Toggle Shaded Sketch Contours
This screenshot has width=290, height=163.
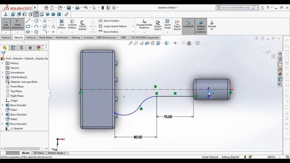(x=201, y=26)
